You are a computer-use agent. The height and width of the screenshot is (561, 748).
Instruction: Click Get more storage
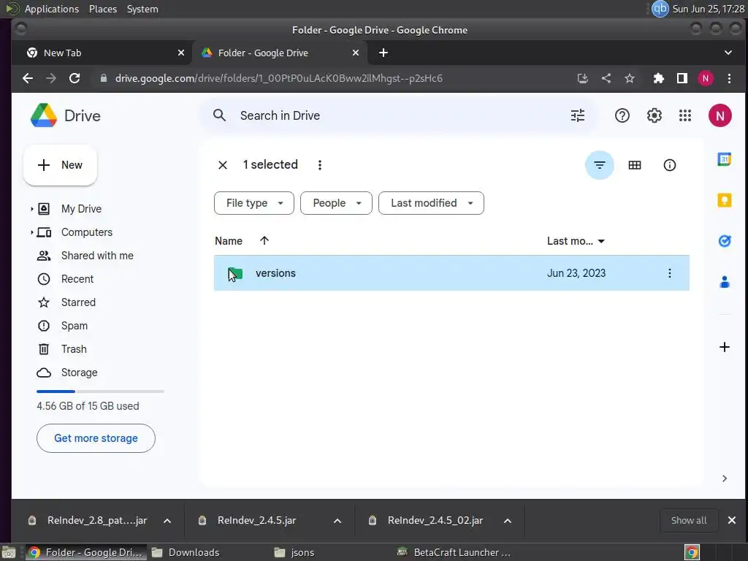pyautogui.click(x=96, y=438)
